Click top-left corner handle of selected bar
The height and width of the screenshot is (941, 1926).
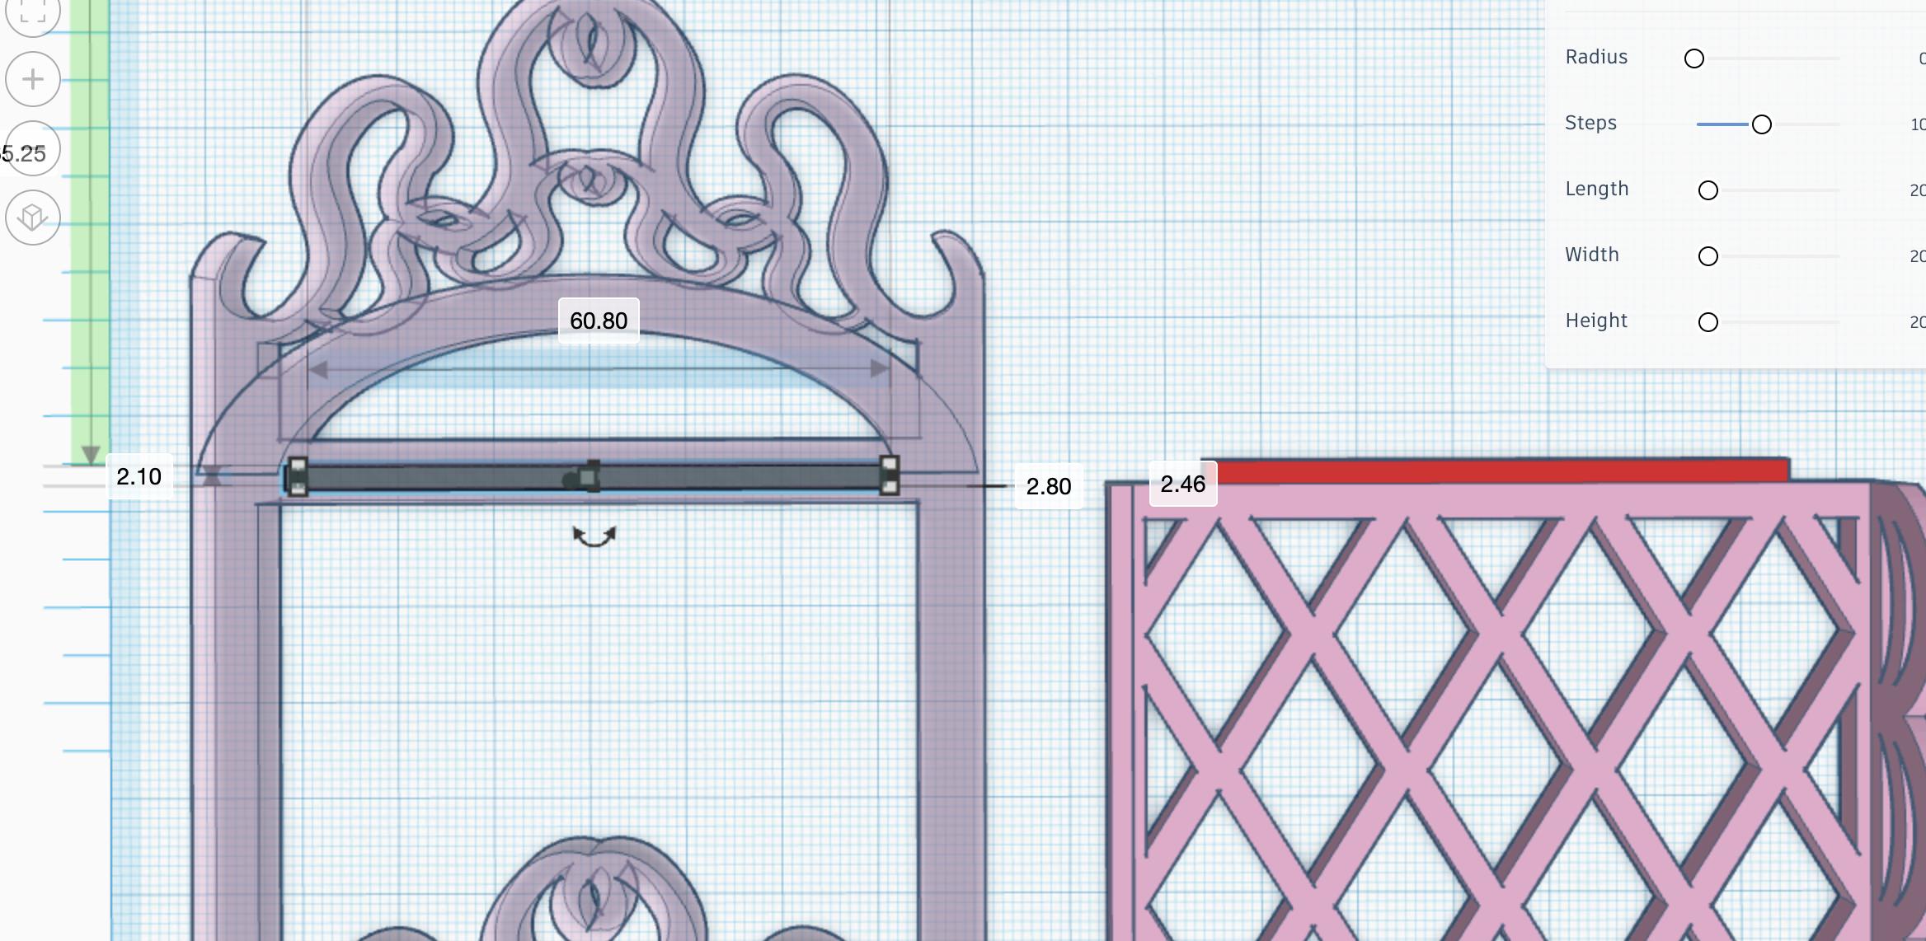pyautogui.click(x=298, y=466)
